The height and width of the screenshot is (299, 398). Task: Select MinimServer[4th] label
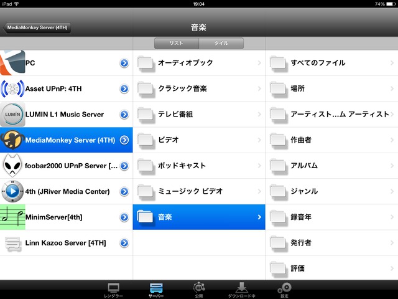(x=54, y=217)
